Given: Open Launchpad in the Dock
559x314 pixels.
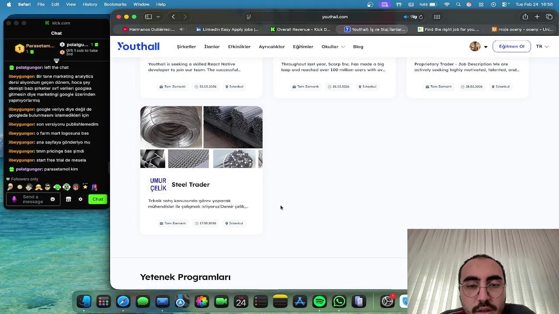Looking at the screenshot, I should coord(104,301).
